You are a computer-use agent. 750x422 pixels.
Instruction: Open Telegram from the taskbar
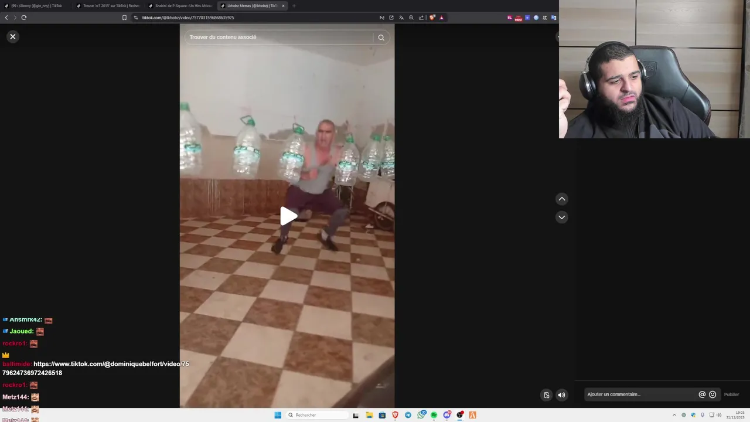click(408, 415)
